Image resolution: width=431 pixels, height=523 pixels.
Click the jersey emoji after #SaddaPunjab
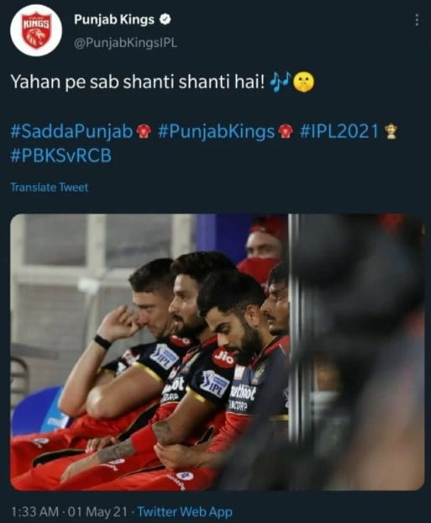tap(143, 132)
